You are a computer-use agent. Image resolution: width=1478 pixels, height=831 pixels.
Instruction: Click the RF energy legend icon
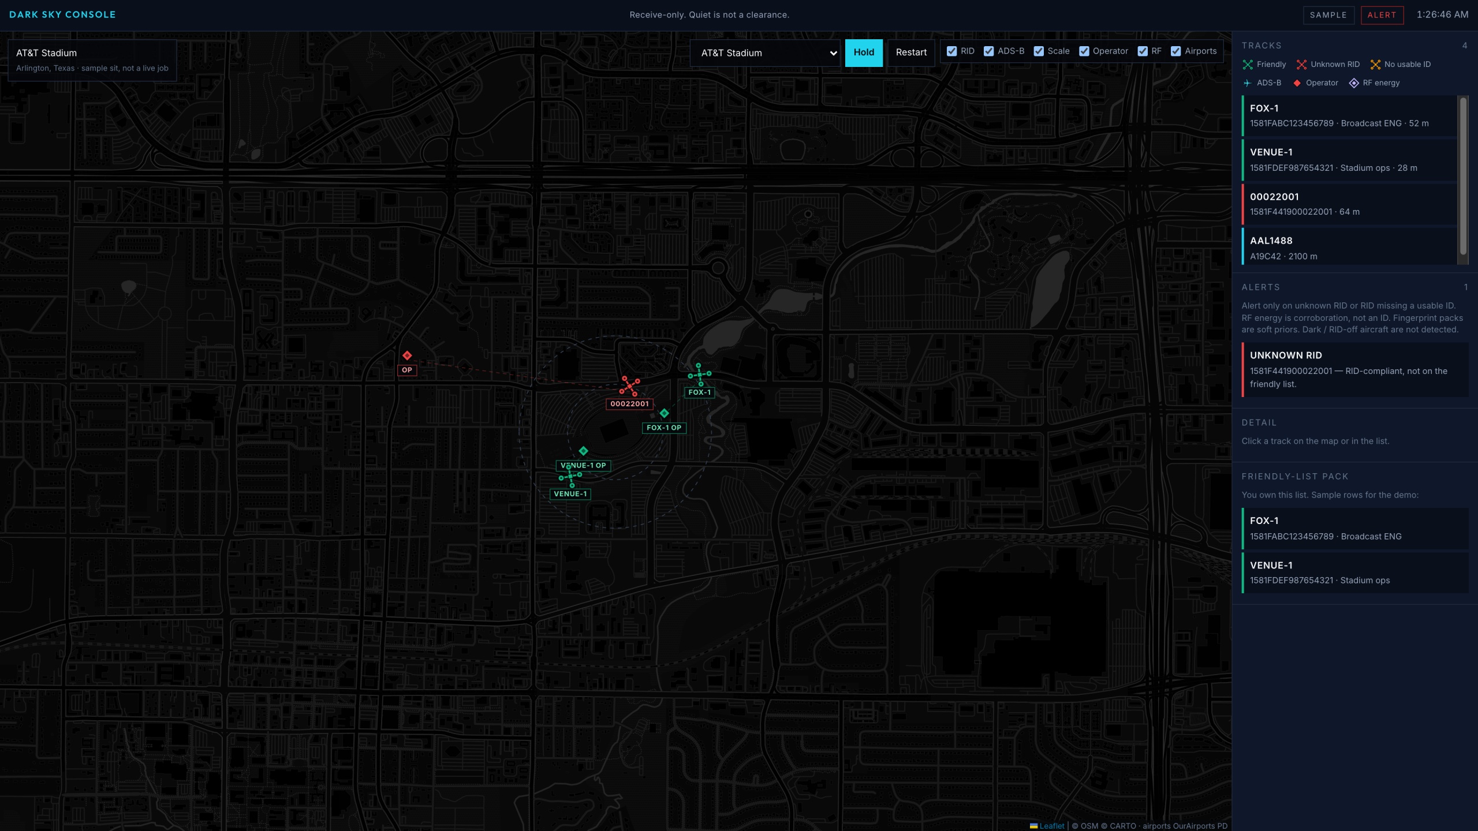[x=1354, y=83]
